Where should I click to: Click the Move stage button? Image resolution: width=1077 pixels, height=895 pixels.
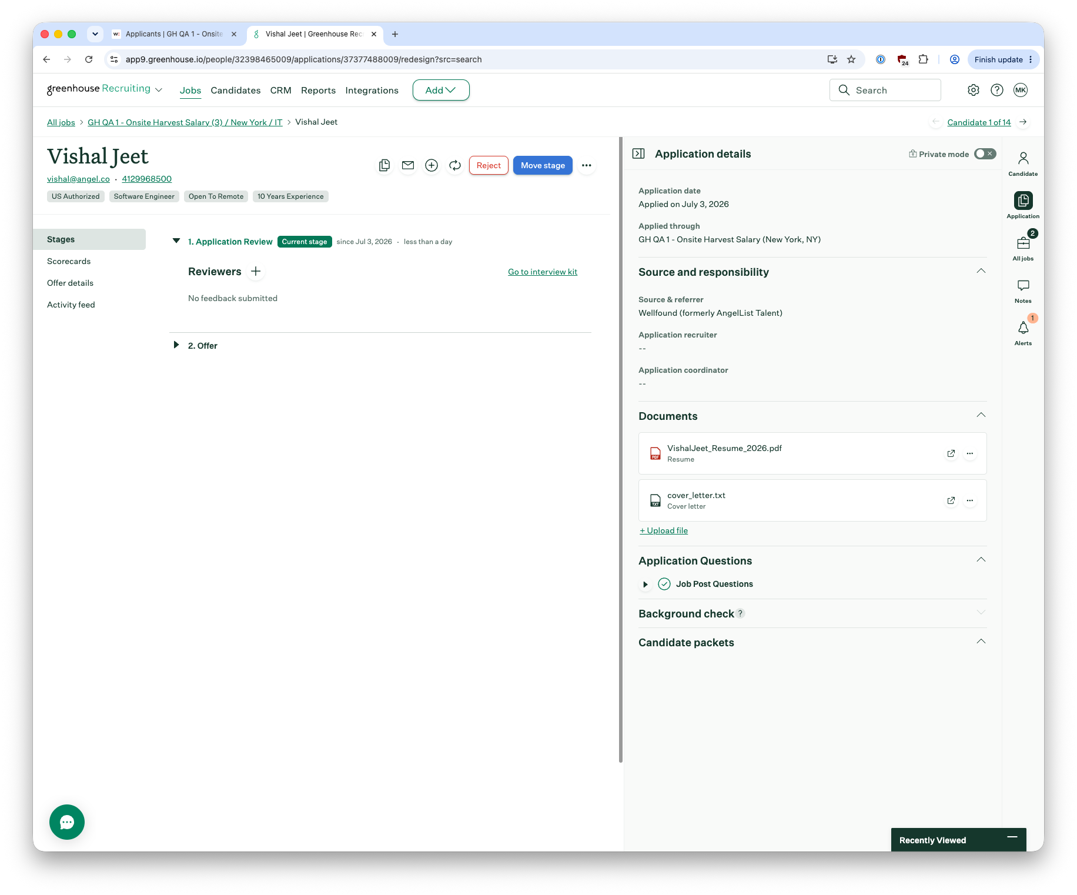pyautogui.click(x=543, y=166)
